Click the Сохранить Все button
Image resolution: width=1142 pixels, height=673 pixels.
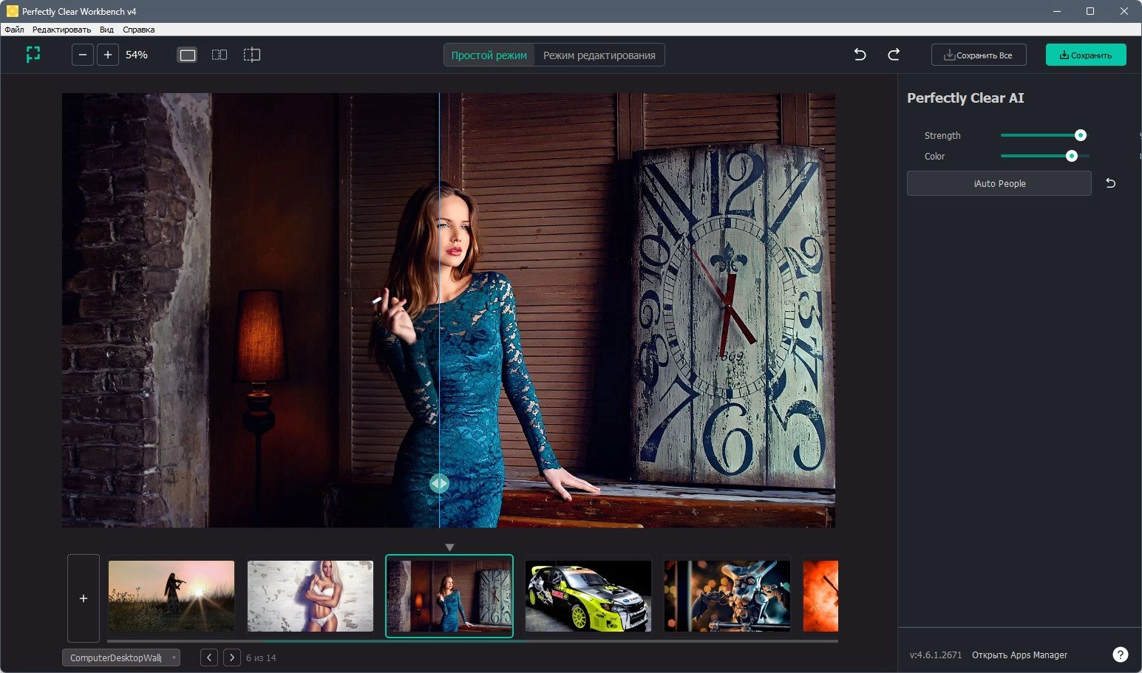click(979, 55)
